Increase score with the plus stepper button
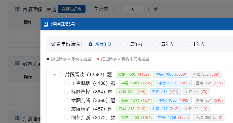233x123 pixels. pos(149,9)
